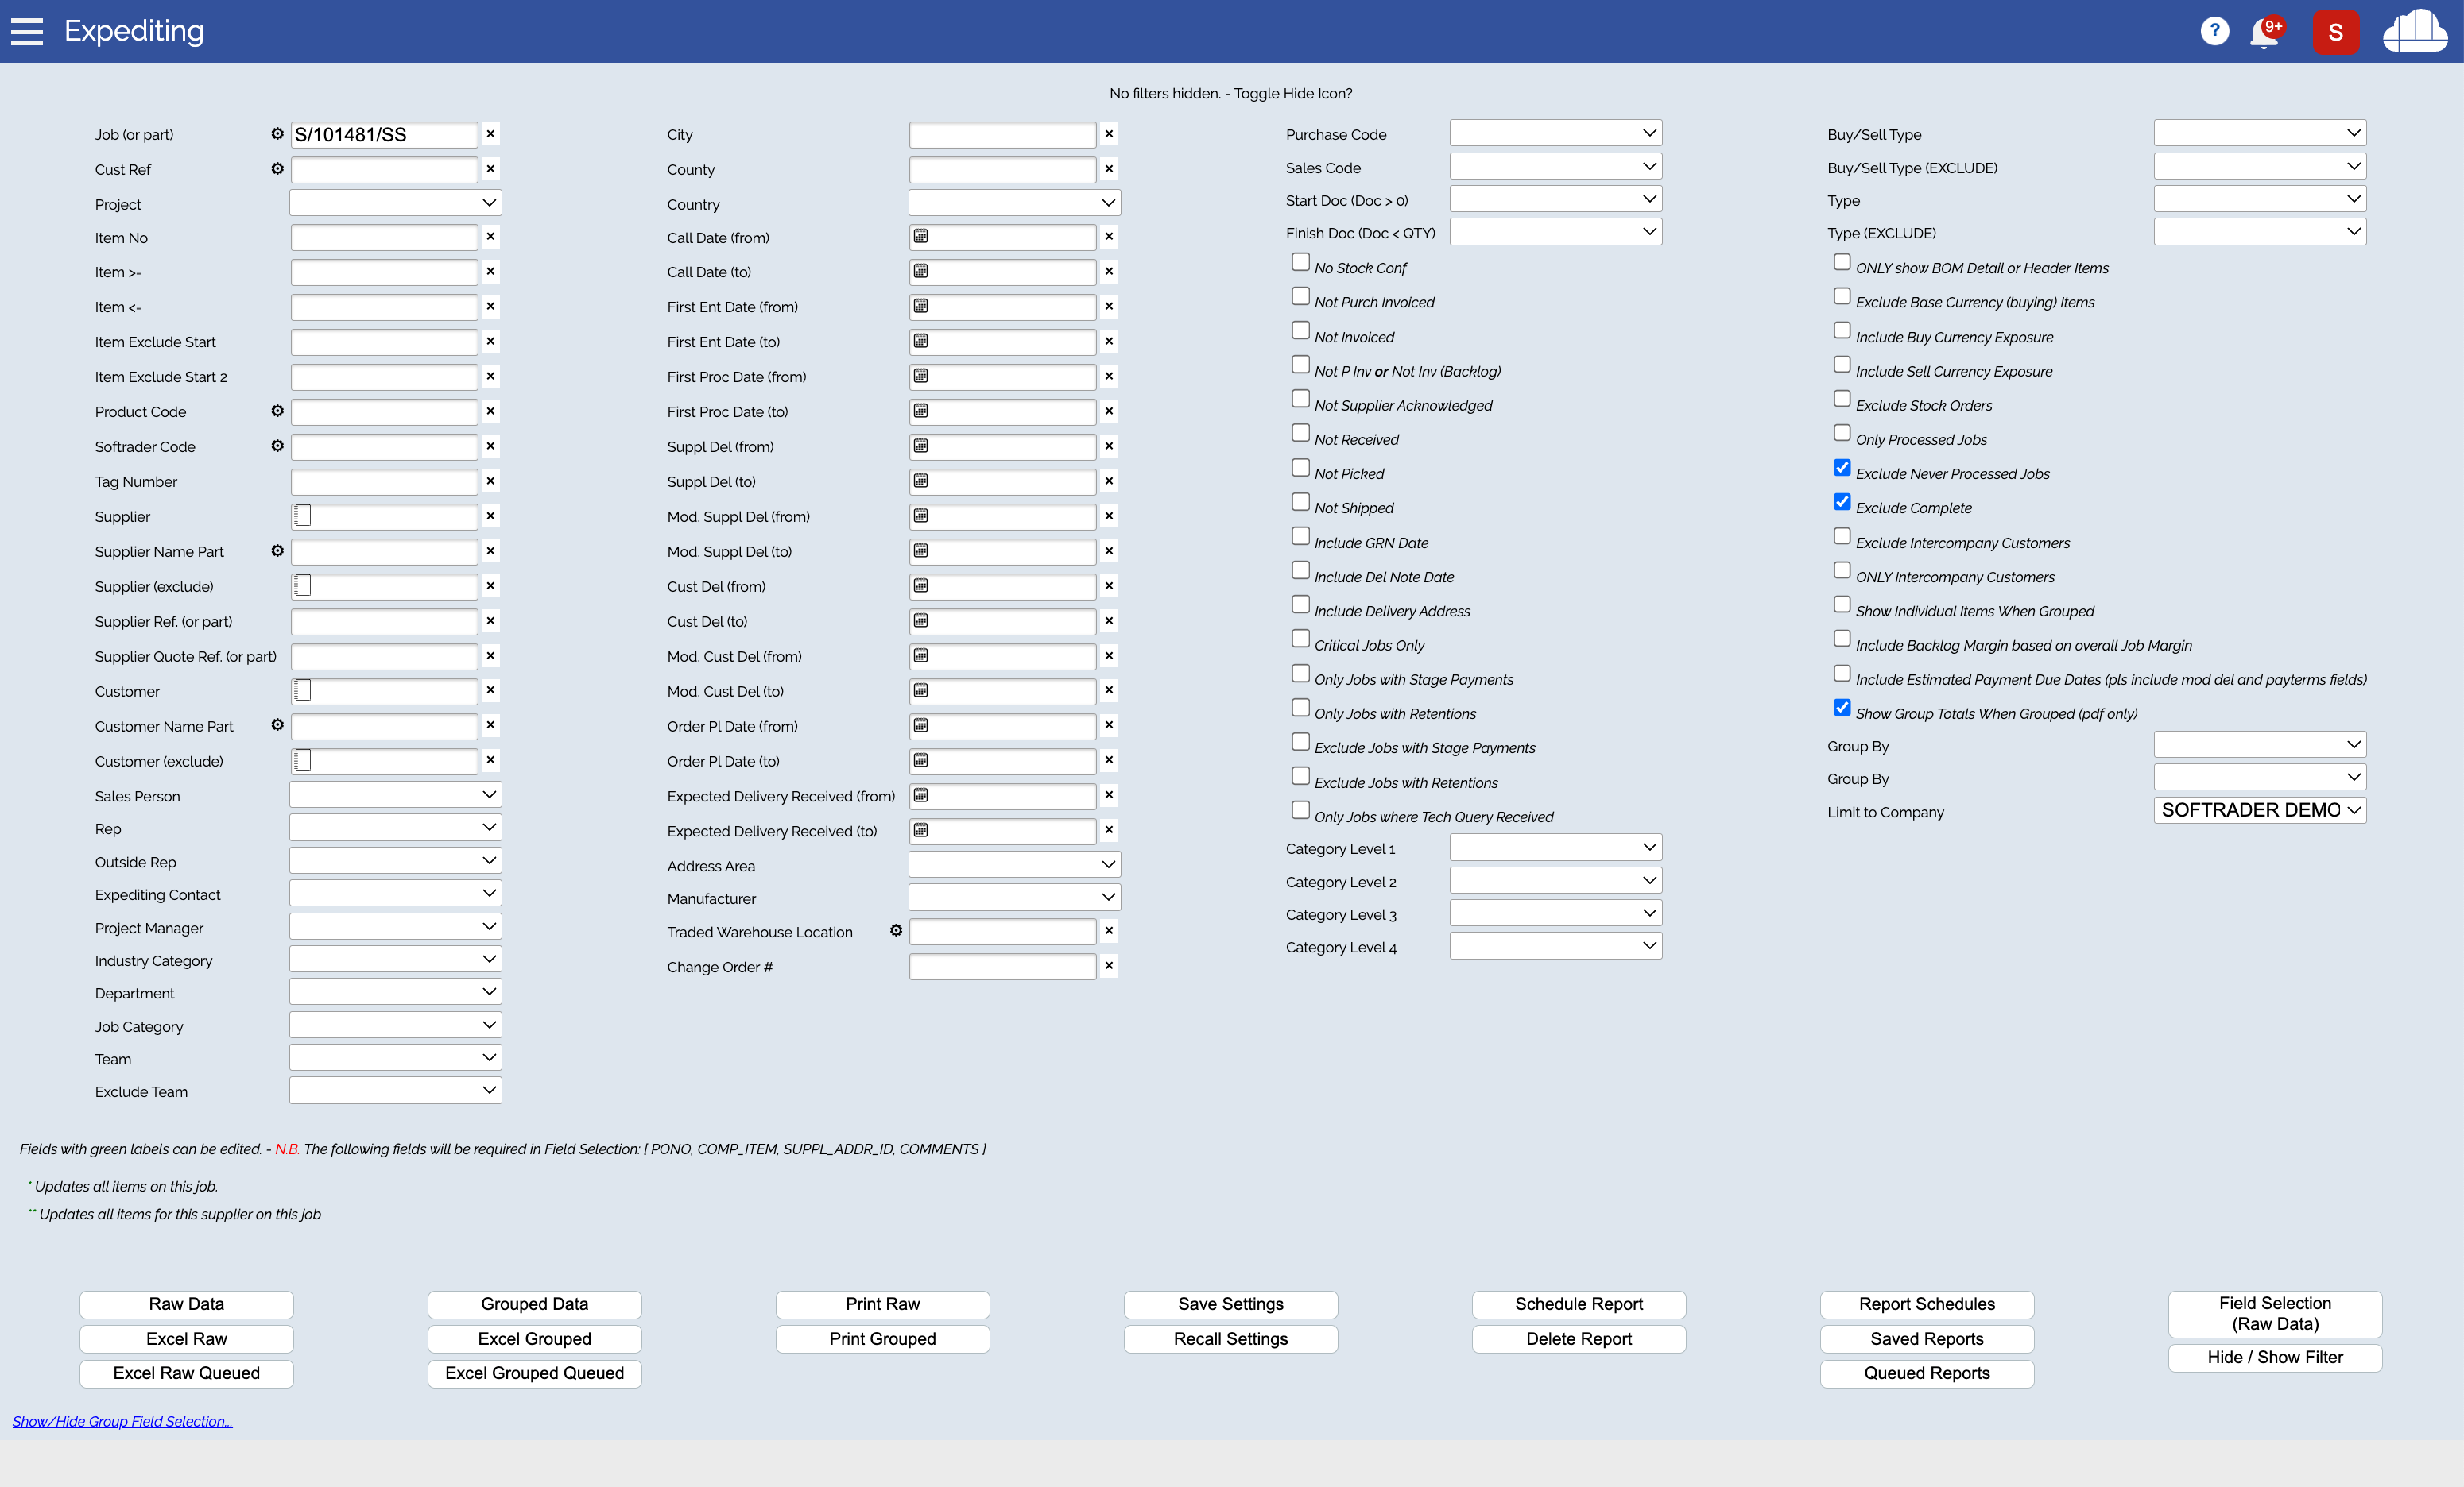Click gear icon beside Job (or part)
Image resolution: width=2464 pixels, height=1487 pixels.
(x=277, y=134)
